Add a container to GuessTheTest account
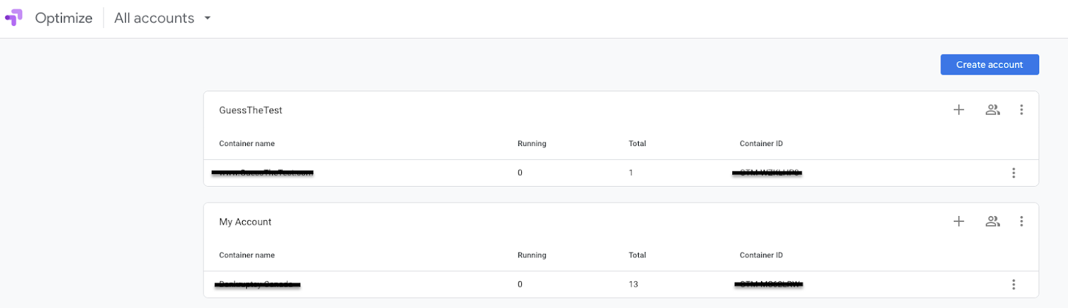This screenshot has height=308, width=1068. pos(959,110)
